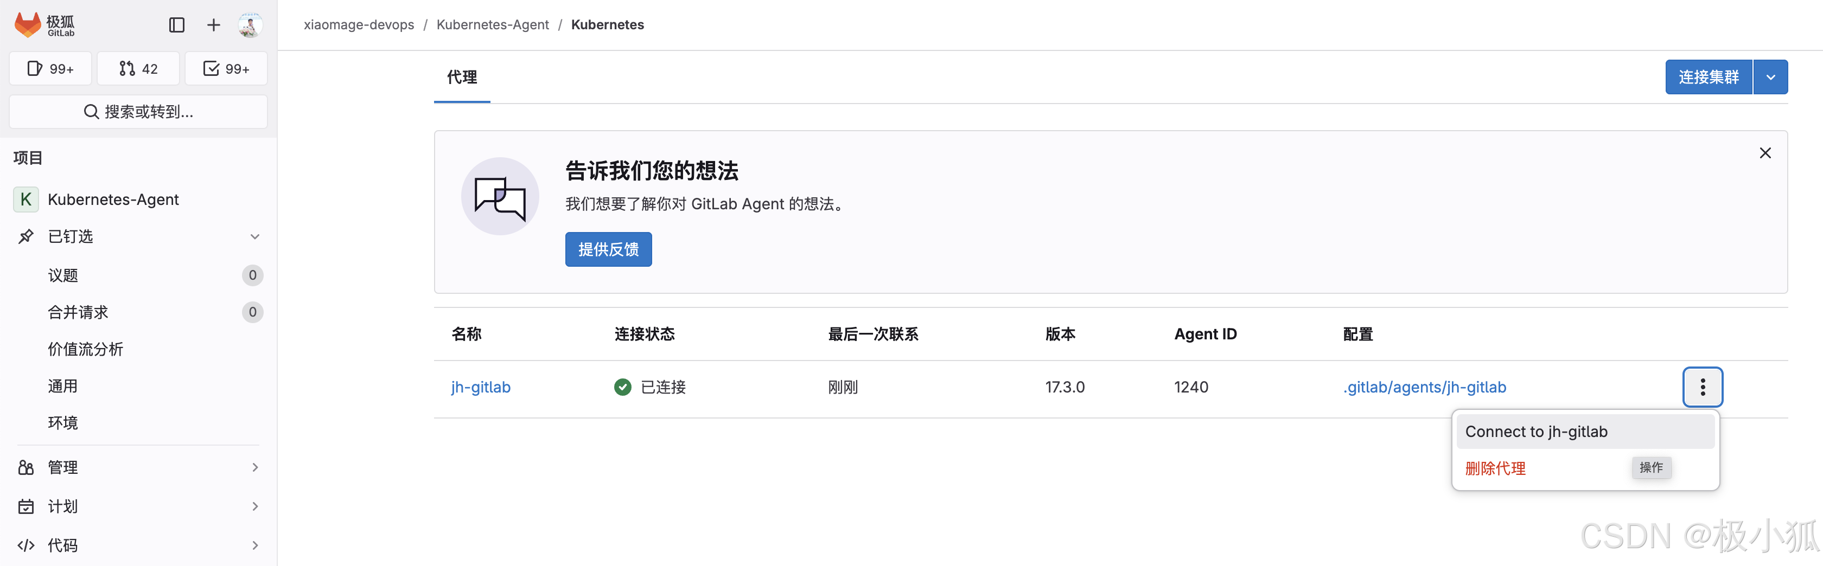The image size is (1823, 566).
Task: Click the pin icon beside 已钉选
Action: (26, 236)
